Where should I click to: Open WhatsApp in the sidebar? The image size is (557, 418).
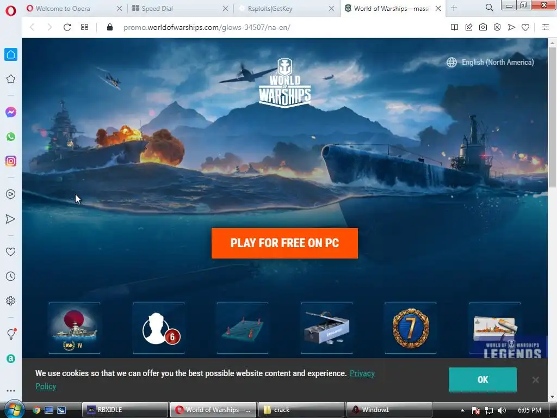coord(11,137)
